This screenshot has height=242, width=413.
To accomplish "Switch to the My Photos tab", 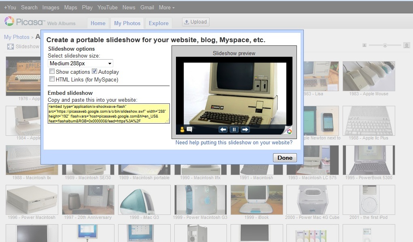I will [127, 23].
